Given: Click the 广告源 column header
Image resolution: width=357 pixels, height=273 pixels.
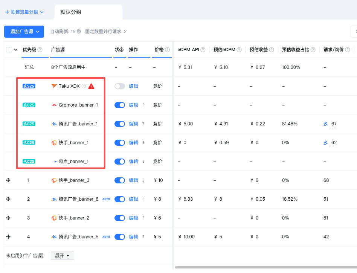Looking at the screenshot, I should 58,50.
